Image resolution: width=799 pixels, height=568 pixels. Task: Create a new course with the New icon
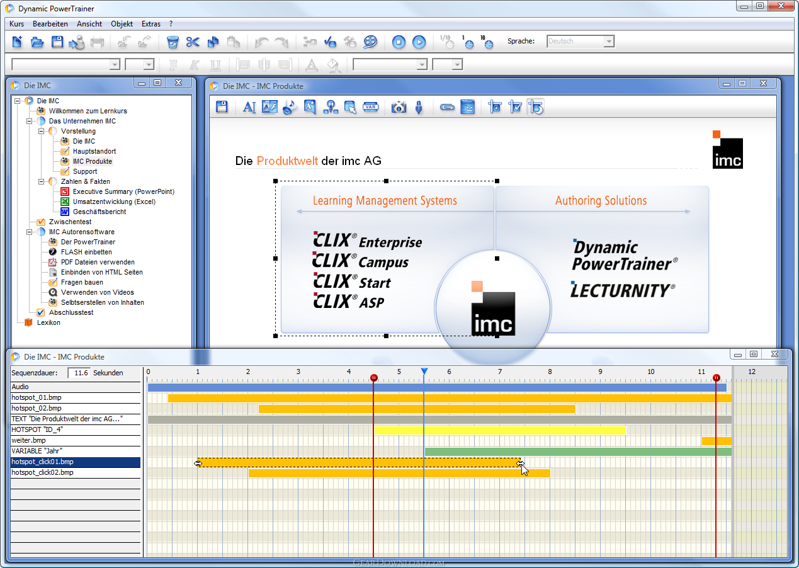pyautogui.click(x=17, y=42)
